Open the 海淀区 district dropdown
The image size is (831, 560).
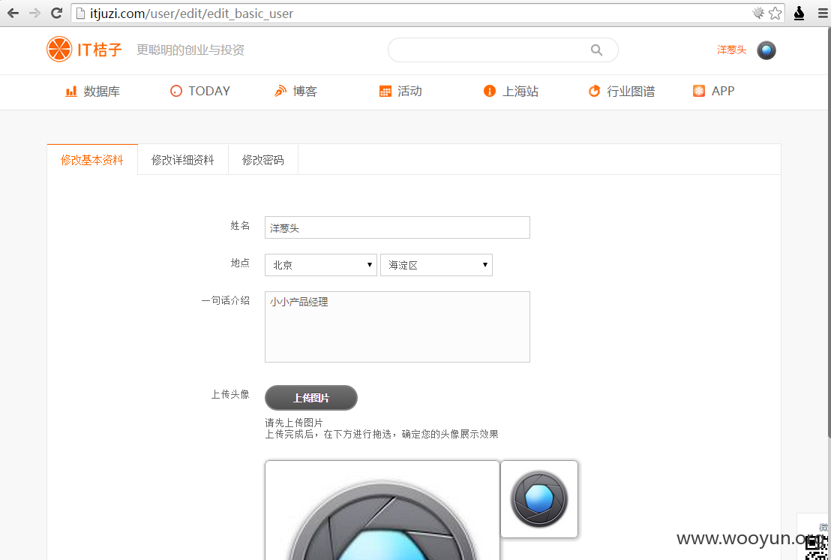(x=436, y=265)
